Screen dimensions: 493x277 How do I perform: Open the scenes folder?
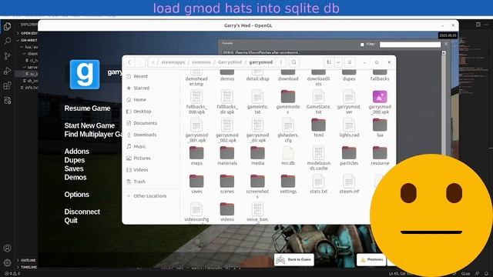[227, 184]
